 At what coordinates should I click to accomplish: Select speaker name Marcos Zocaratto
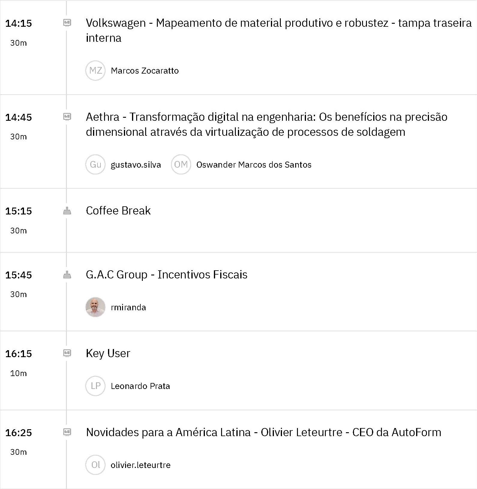click(145, 71)
